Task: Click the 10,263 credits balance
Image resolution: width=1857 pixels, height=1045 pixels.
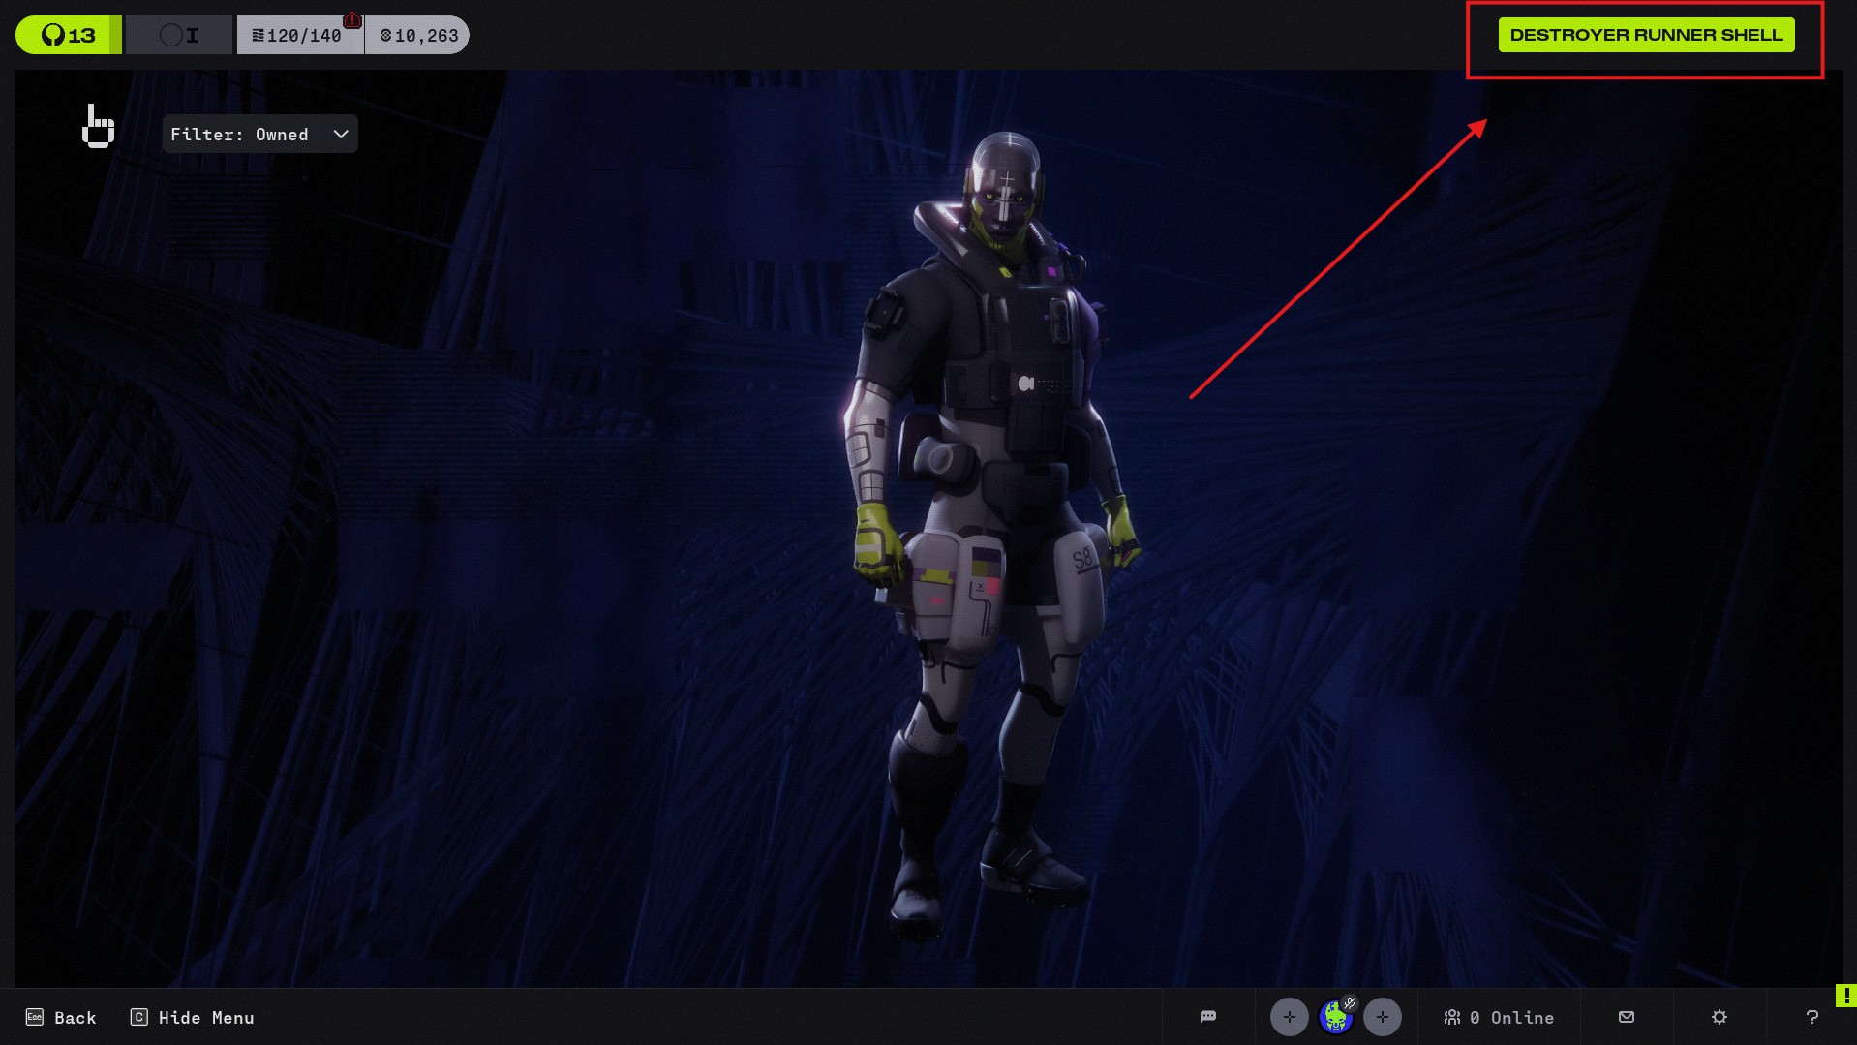Action: (x=418, y=36)
